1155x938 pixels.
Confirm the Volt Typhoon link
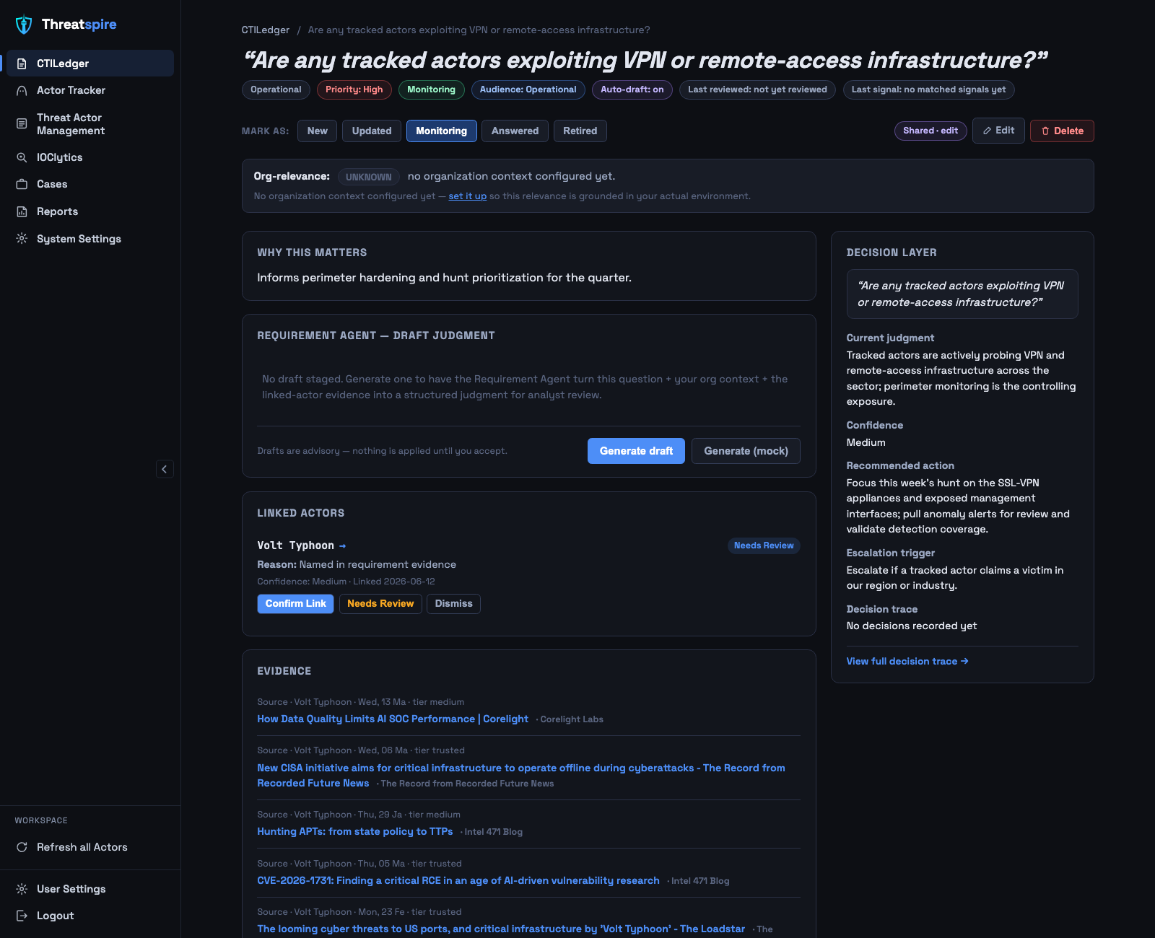tap(295, 604)
